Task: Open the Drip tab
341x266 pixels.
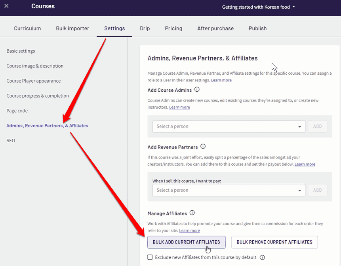Action: click(x=145, y=28)
